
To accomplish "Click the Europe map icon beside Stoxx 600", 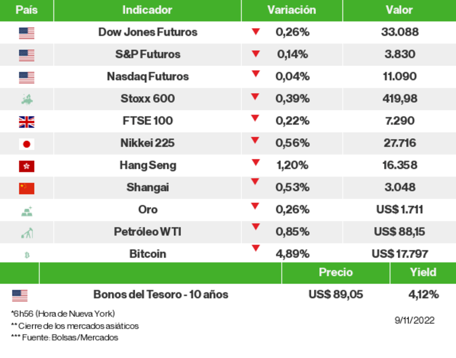I will [26, 99].
